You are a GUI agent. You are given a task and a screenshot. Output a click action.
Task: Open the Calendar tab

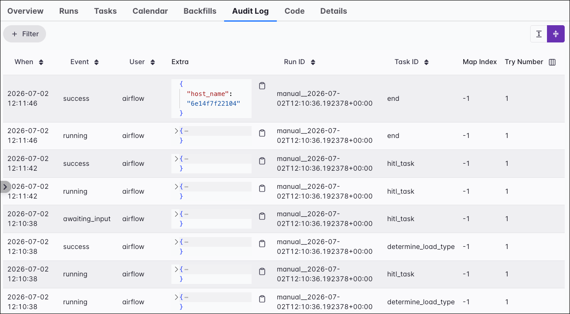[x=150, y=11]
